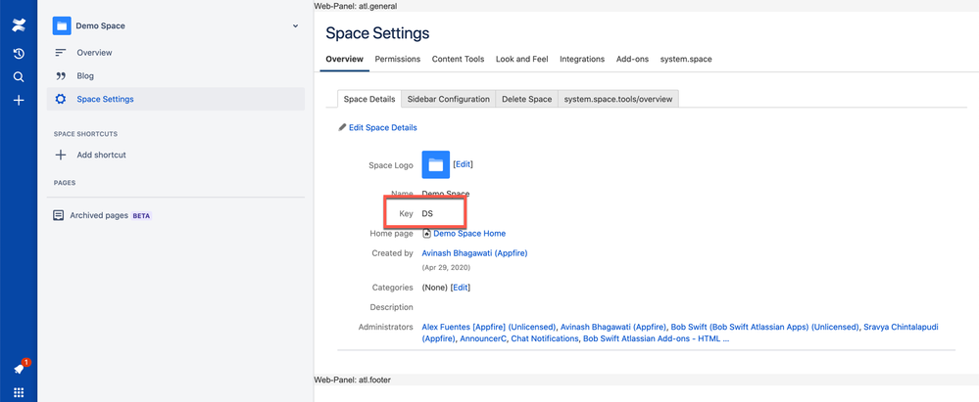Open the Delete Space tab
The width and height of the screenshot is (979, 402).
point(526,99)
